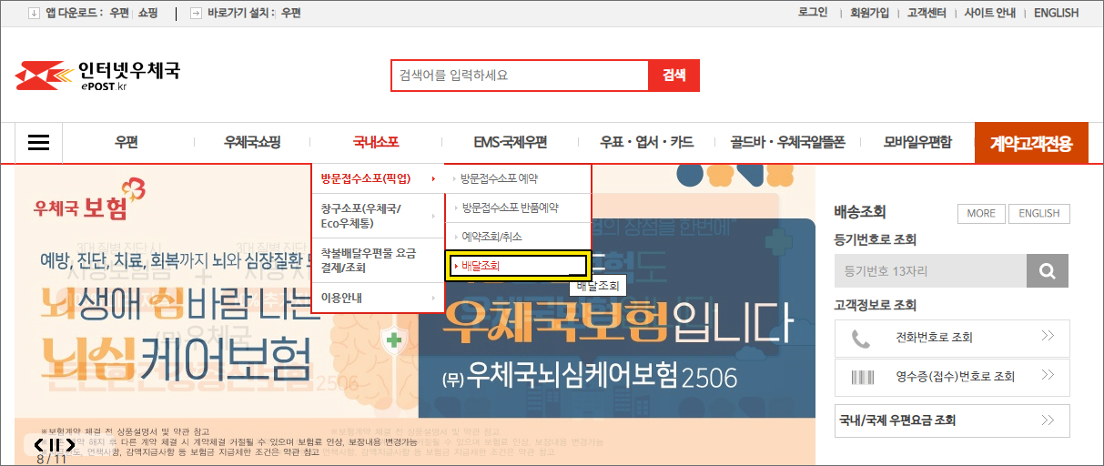Image resolution: width=1104 pixels, height=466 pixels.
Task: Click the 로그인 link
Action: point(813,13)
